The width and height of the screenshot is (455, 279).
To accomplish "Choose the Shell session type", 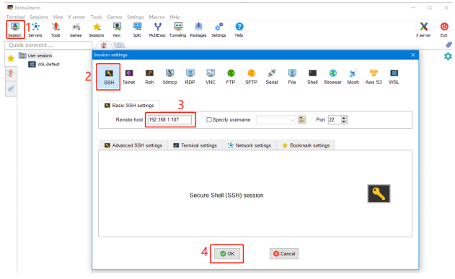I will (312, 77).
